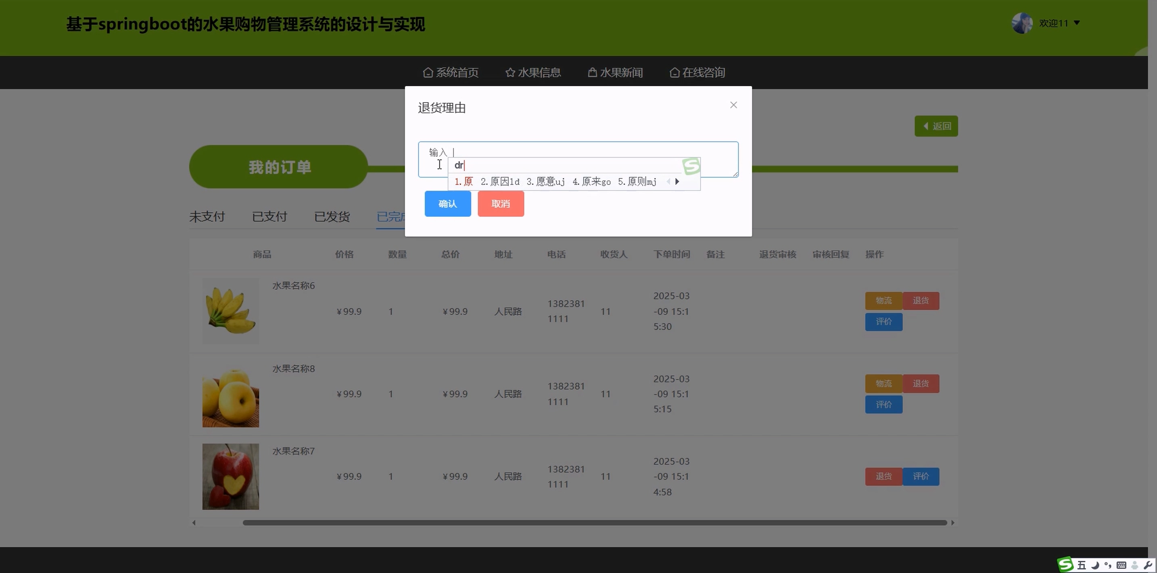Click the 返回 back arrow button
Viewport: 1157px width, 573px height.
[936, 126]
